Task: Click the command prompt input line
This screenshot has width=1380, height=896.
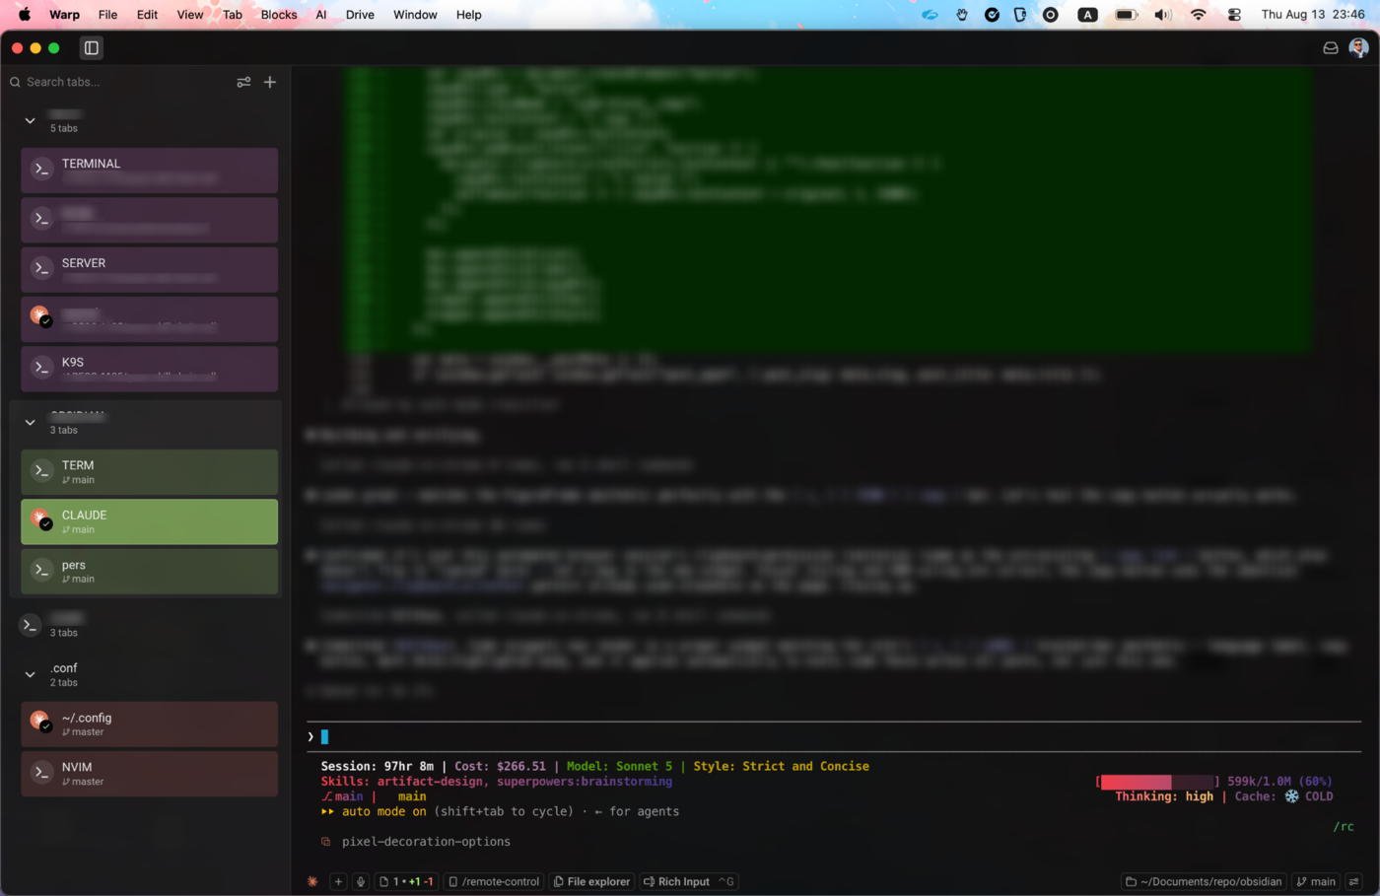Action: [833, 736]
